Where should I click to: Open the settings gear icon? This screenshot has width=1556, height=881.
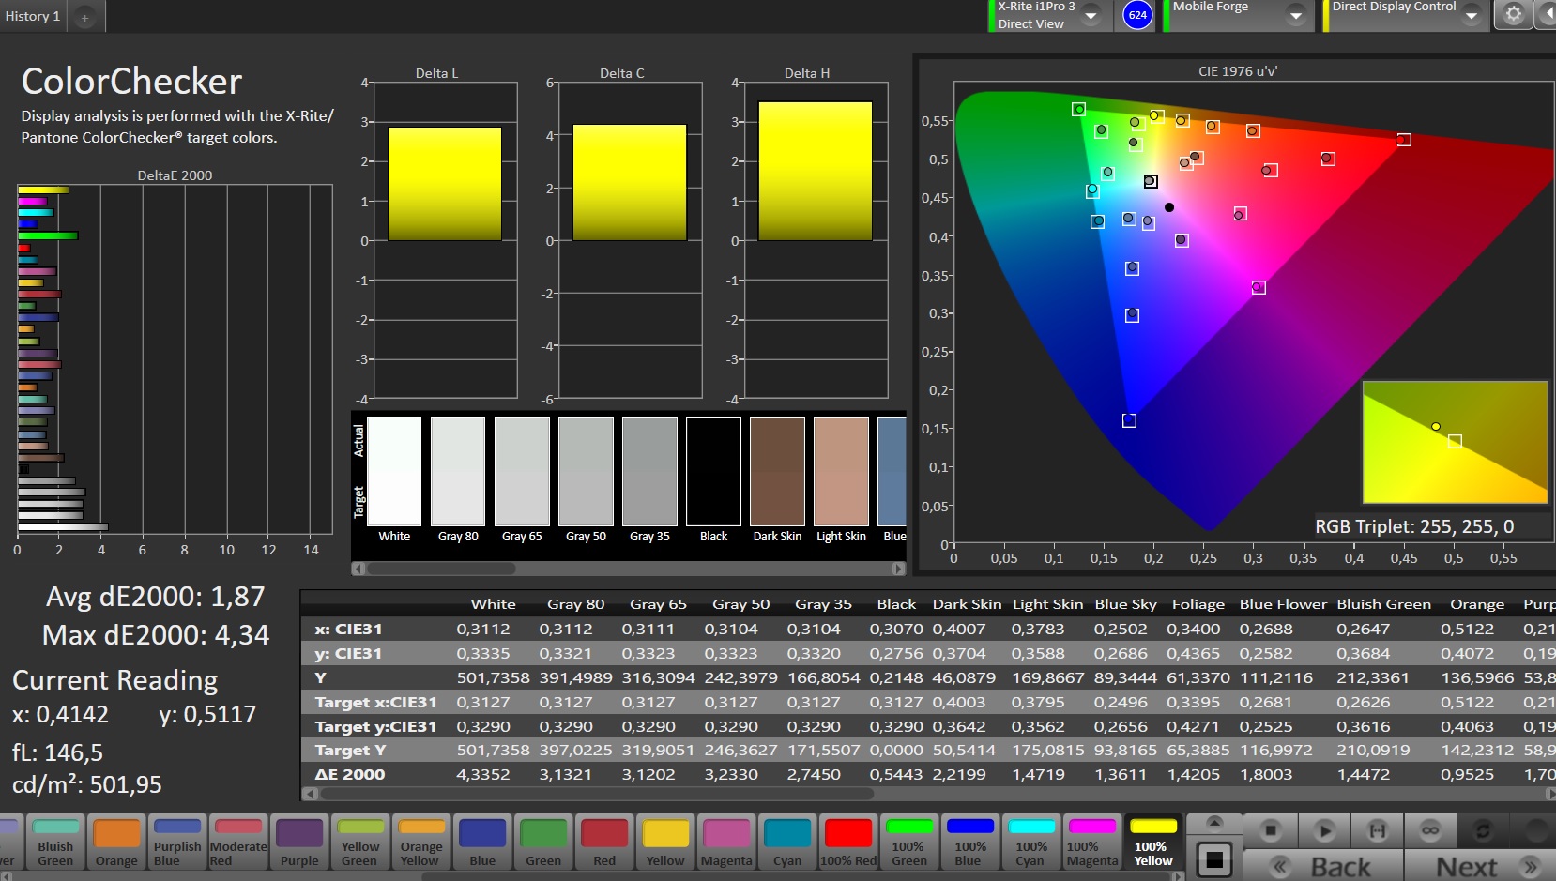[1513, 15]
